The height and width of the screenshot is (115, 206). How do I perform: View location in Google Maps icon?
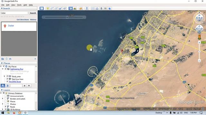point(106,9)
